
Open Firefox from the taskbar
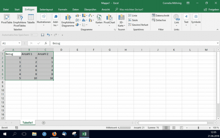pos(54,134)
